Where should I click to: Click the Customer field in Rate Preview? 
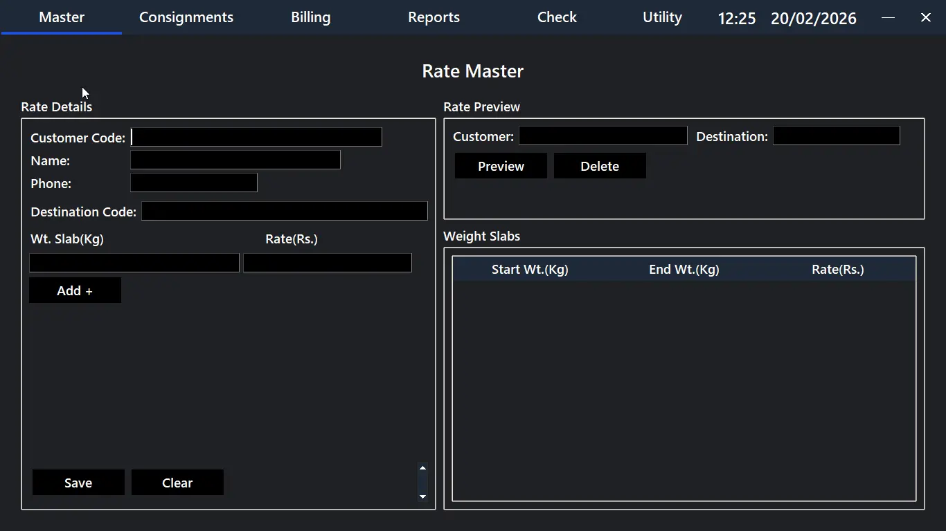click(603, 136)
